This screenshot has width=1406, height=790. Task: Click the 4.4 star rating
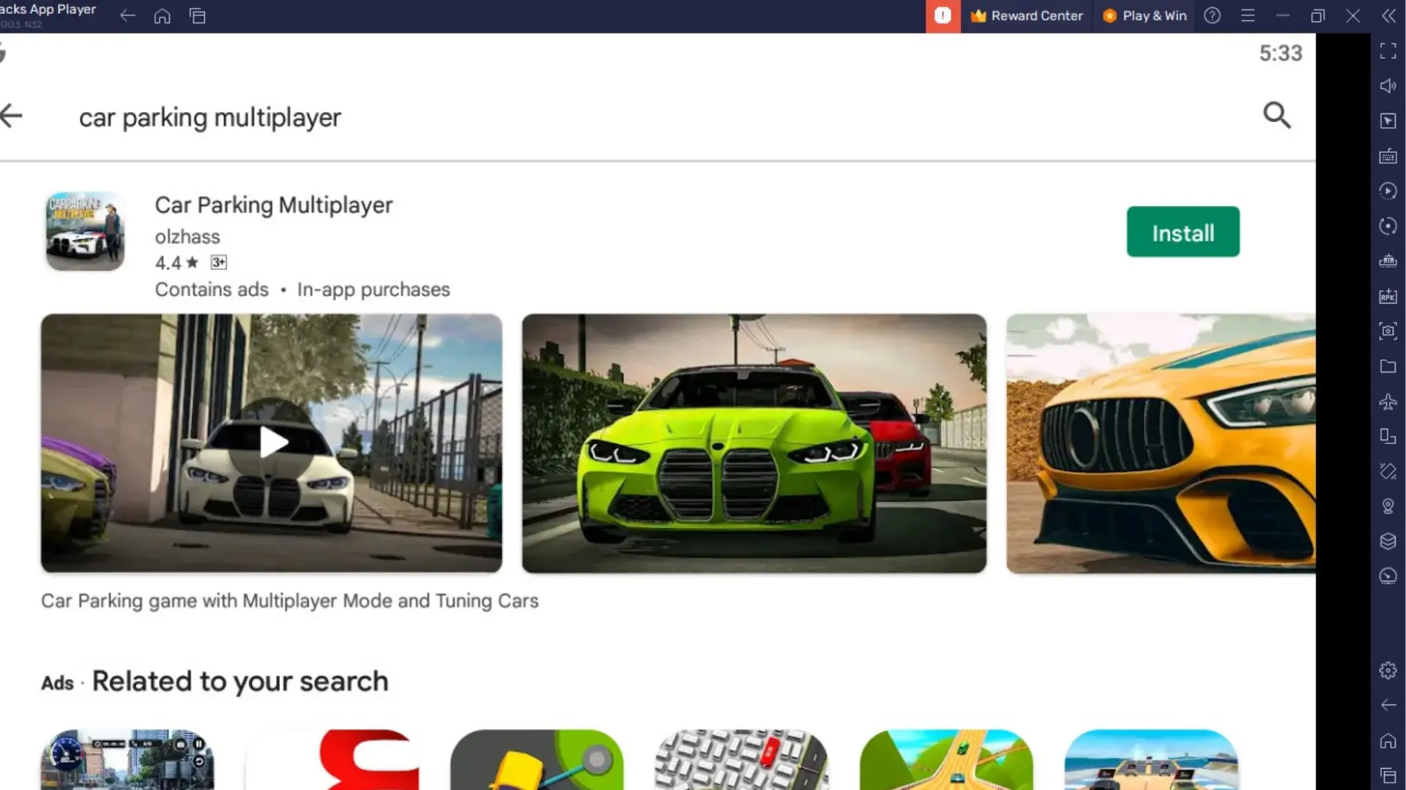(176, 263)
